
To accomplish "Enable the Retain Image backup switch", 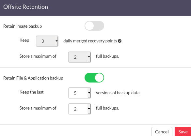I will pos(94,26).
